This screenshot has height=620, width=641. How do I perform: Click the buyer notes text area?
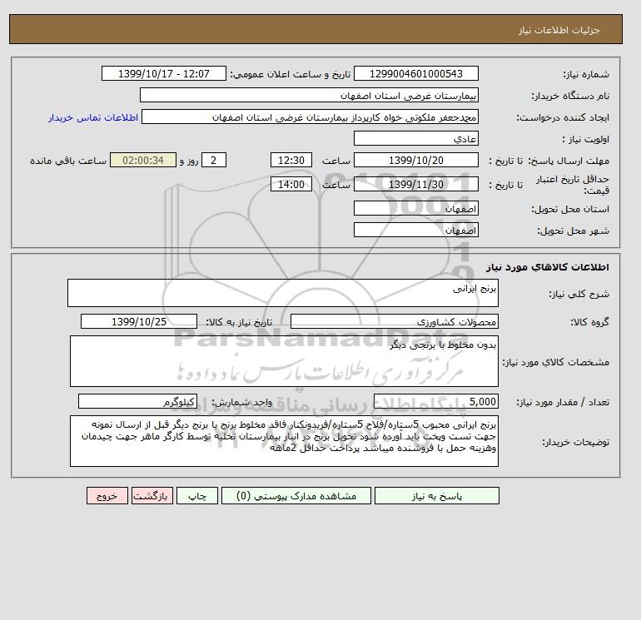(x=284, y=441)
